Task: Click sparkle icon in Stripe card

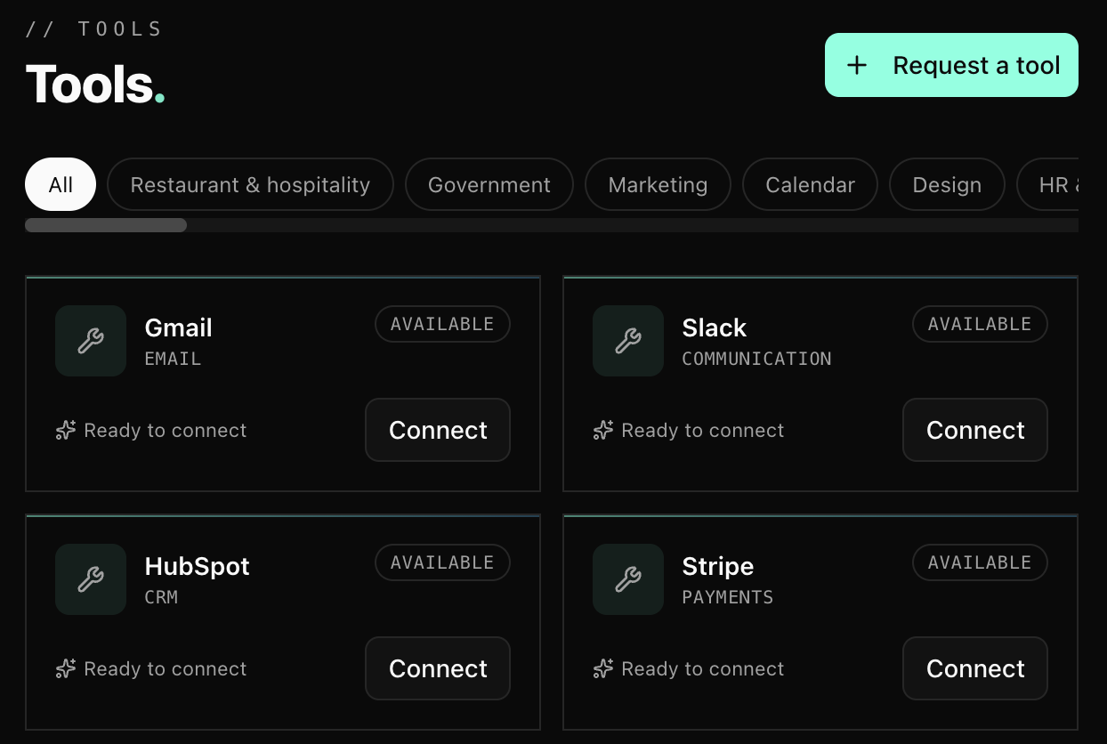Action: coord(603,669)
